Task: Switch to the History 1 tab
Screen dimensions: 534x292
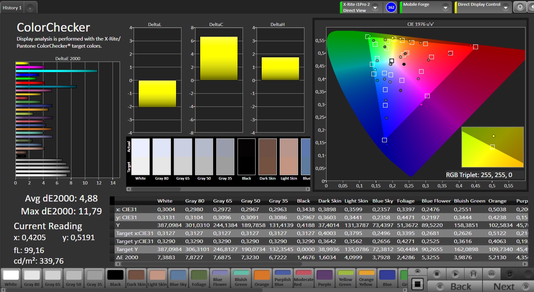Action: click(x=12, y=8)
